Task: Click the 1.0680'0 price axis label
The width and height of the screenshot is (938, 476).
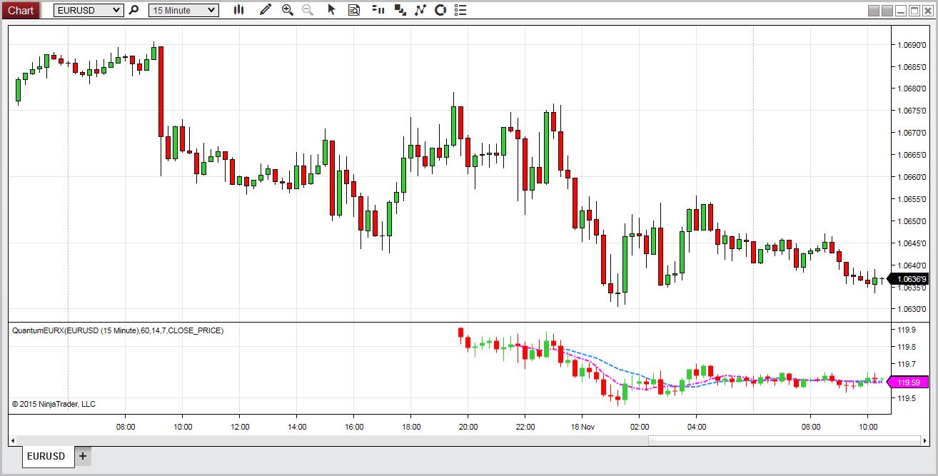Action: tap(911, 88)
